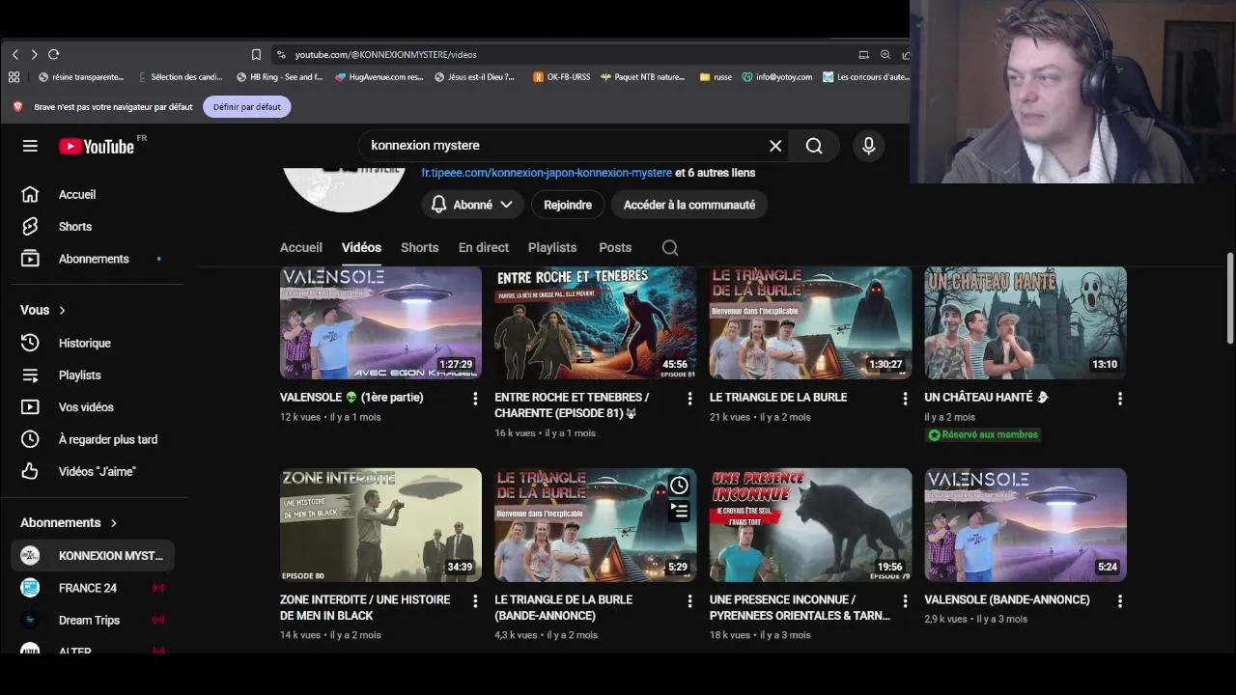Image resolution: width=1236 pixels, height=695 pixels.
Task: Open the 'résine transparente' bookmark
Action: pyautogui.click(x=81, y=77)
